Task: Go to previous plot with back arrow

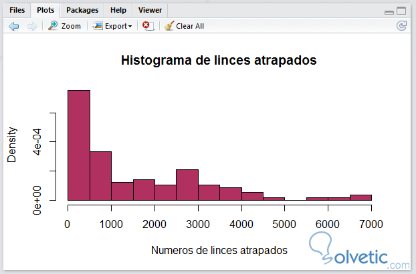Action: [14, 26]
